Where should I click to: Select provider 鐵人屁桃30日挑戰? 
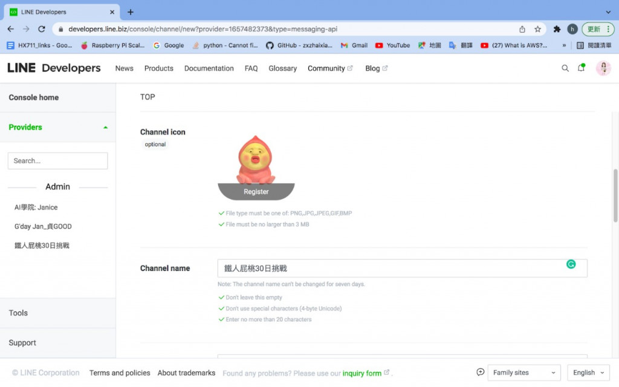[x=42, y=246]
